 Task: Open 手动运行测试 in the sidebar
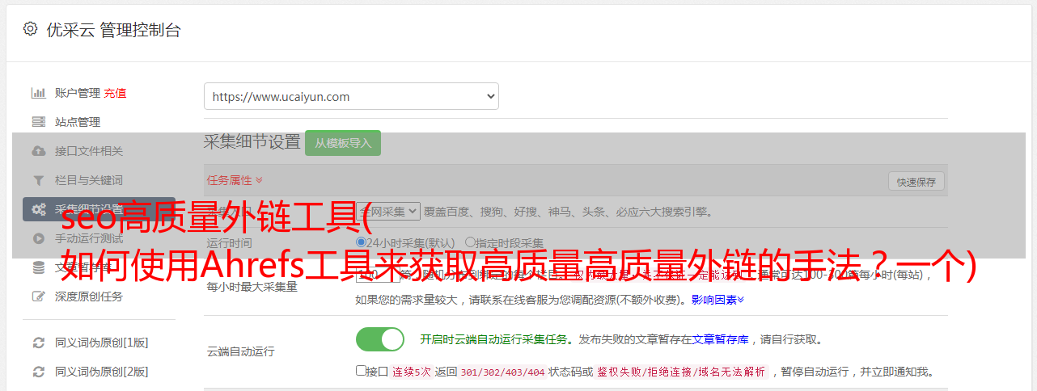[89, 238]
